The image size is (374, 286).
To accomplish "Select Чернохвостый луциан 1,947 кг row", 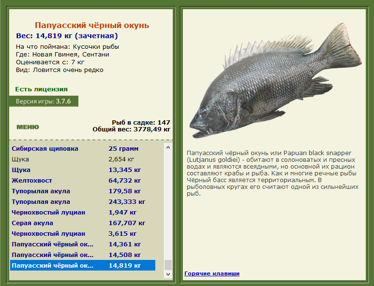I will [83, 212].
